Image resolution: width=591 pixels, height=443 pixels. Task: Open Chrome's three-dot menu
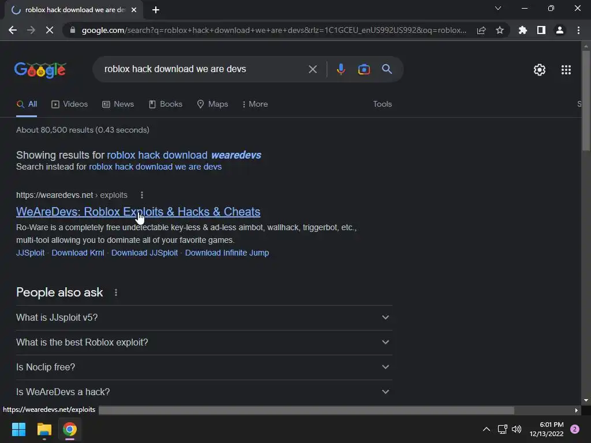(578, 30)
